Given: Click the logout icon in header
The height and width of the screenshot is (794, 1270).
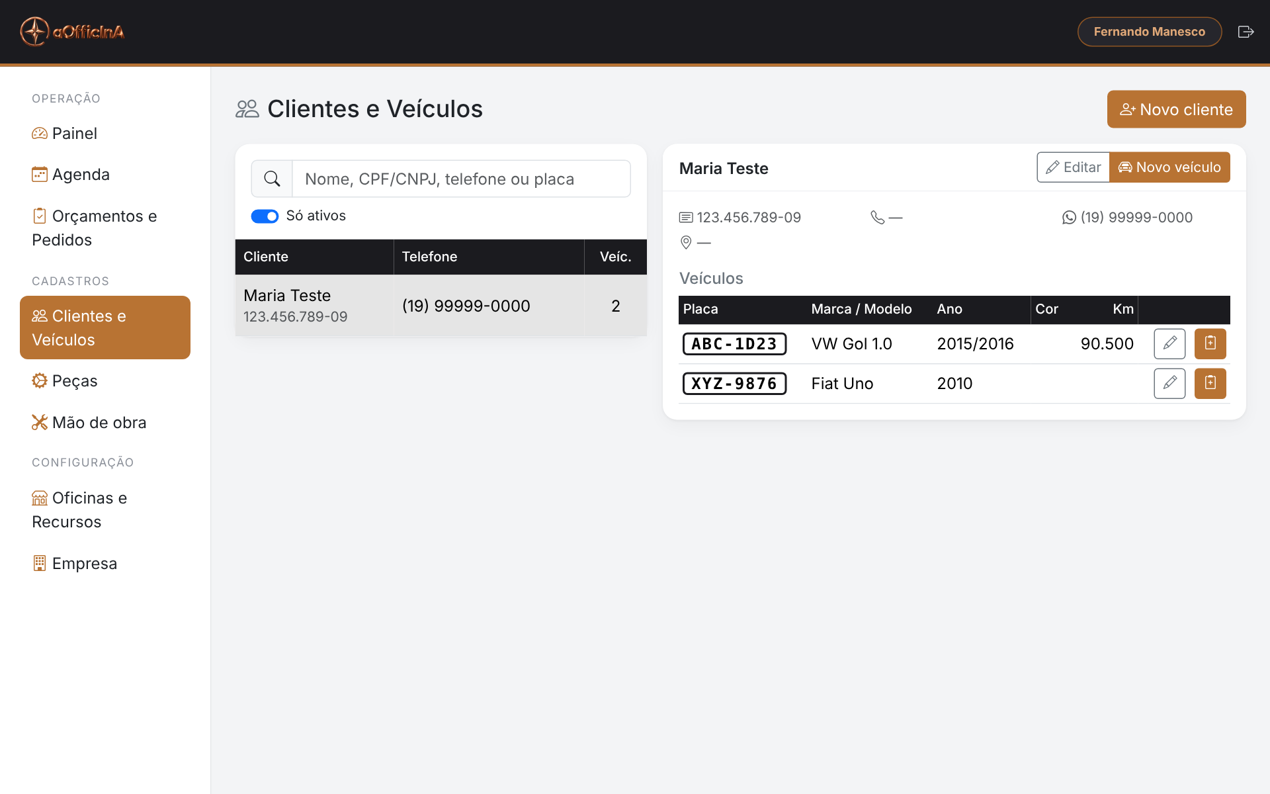Looking at the screenshot, I should click(x=1246, y=32).
